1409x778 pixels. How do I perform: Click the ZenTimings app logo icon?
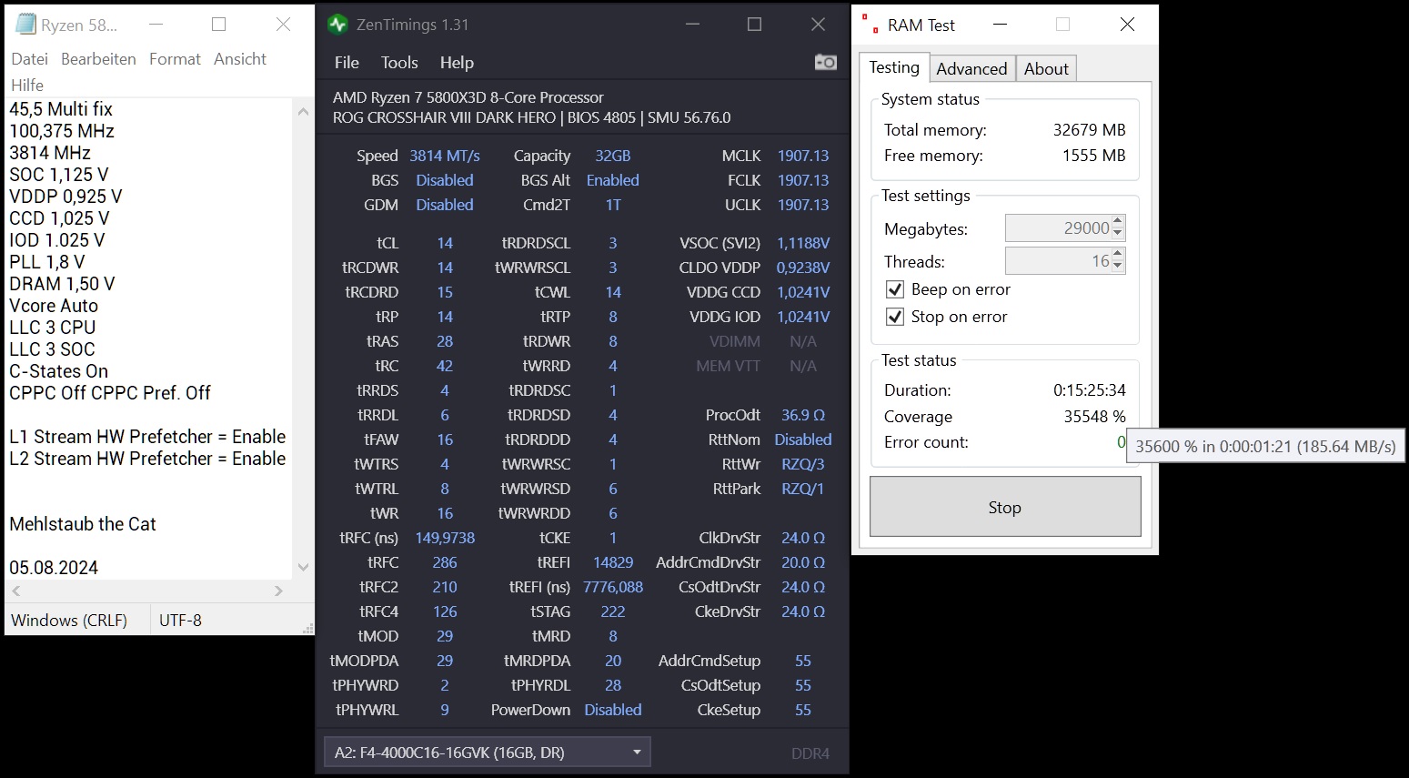tap(337, 25)
